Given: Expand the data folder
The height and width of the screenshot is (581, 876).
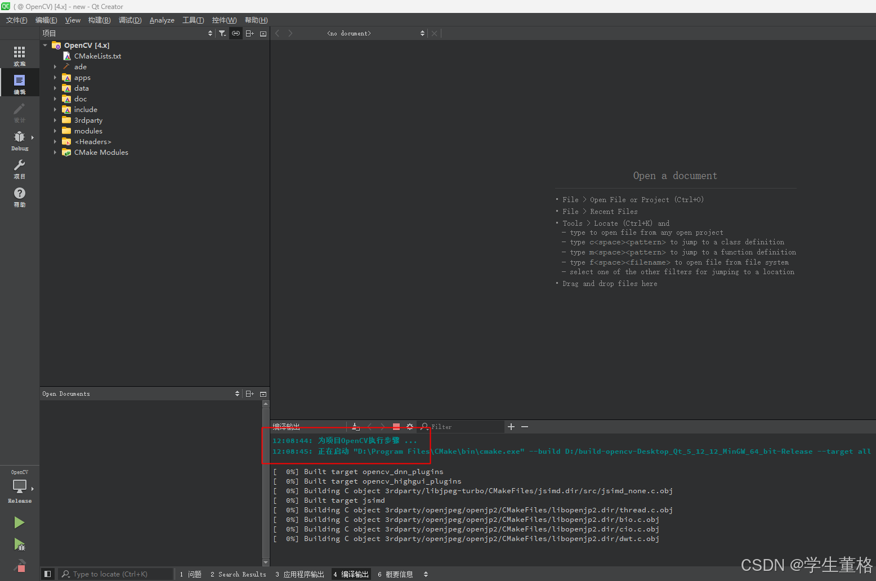Looking at the screenshot, I should [x=55, y=88].
